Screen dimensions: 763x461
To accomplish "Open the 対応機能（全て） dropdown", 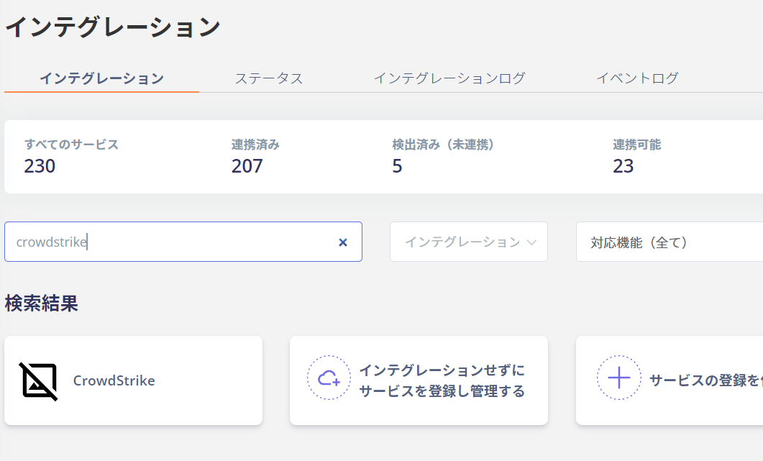I will point(670,242).
